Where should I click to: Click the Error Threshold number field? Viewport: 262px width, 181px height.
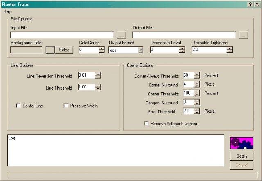(188, 111)
